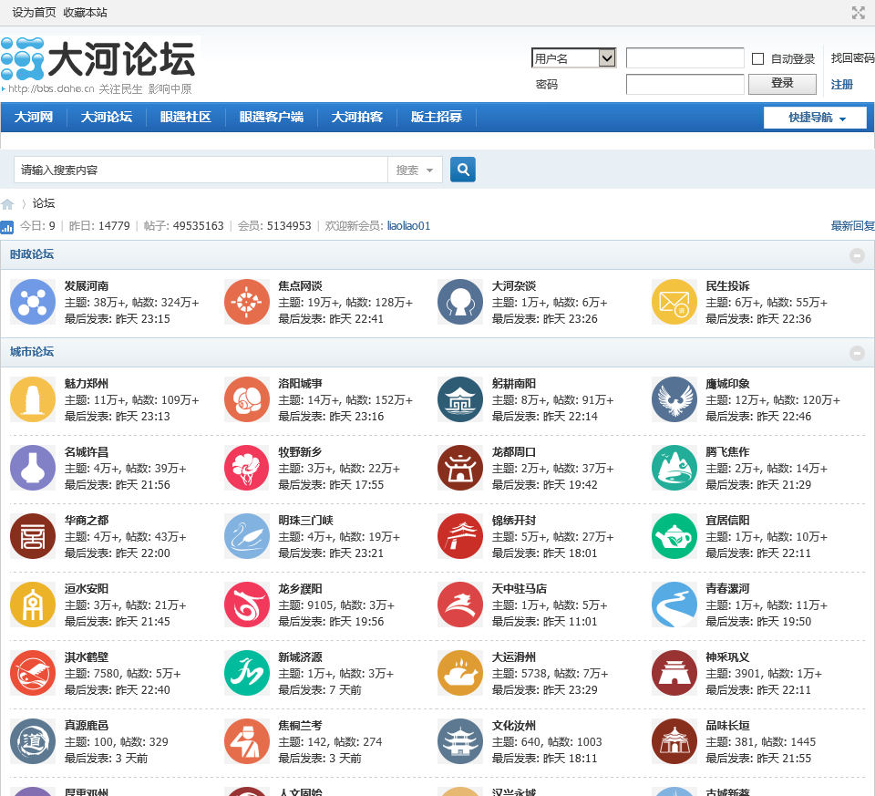Click 收藏本站 link
The image size is (875, 796).
pos(85,12)
